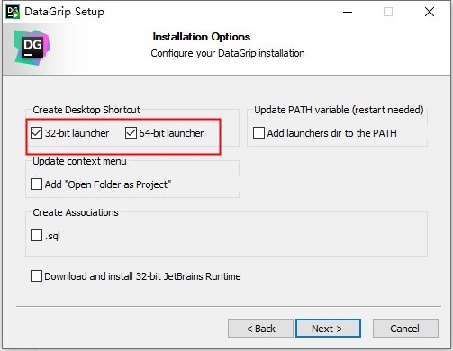Viewport: 453px width, 351px height.
Task: Enable Add launchers dir to the PATH
Action: [258, 132]
